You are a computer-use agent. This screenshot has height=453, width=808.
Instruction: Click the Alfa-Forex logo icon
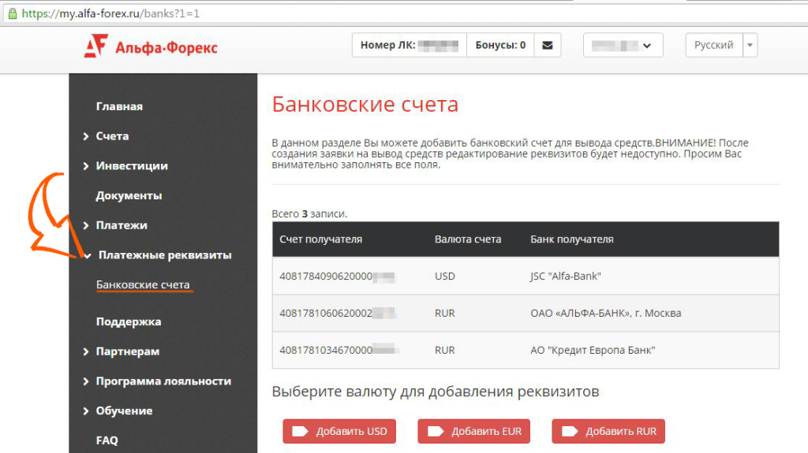pos(95,46)
